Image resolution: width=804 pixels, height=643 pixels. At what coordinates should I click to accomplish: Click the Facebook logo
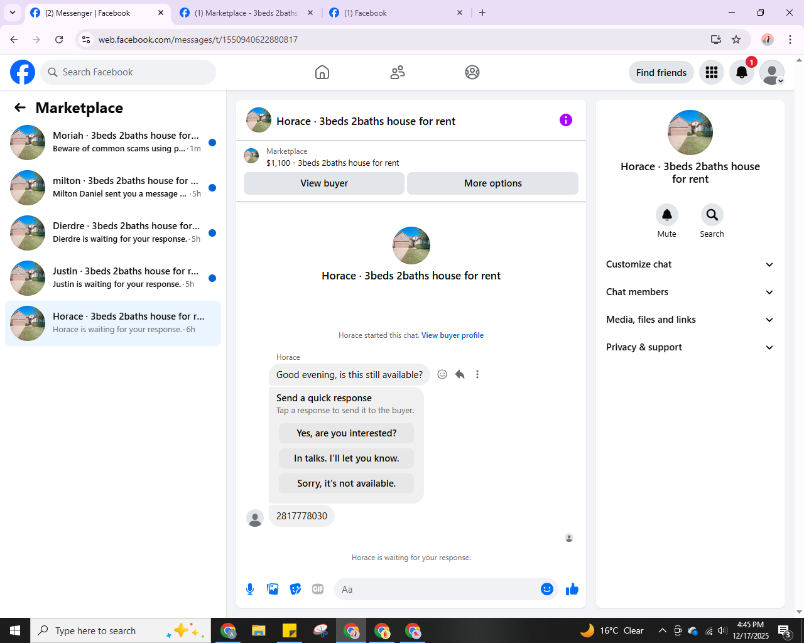coord(23,72)
